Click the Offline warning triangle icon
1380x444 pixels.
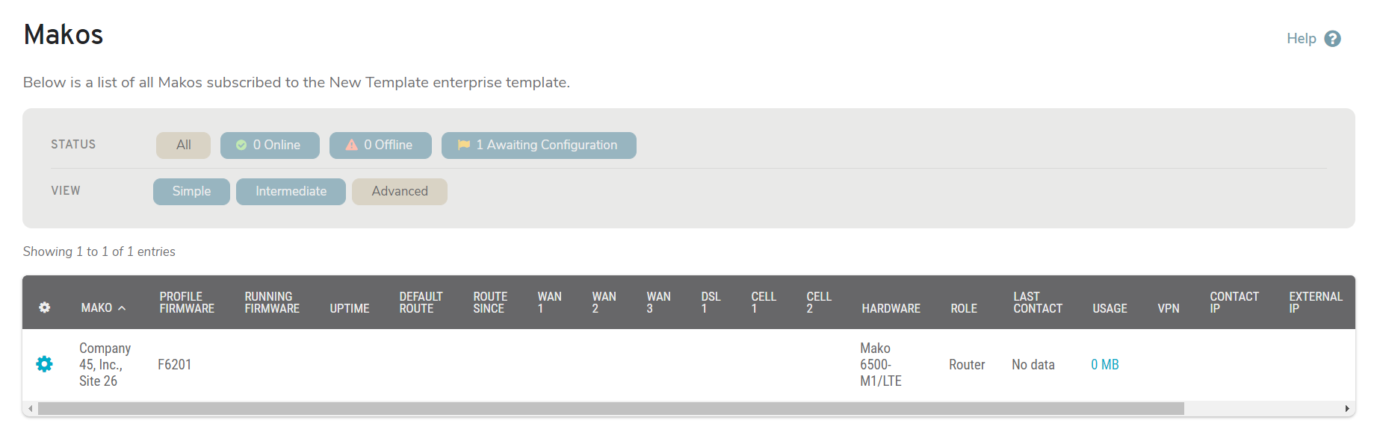(351, 145)
